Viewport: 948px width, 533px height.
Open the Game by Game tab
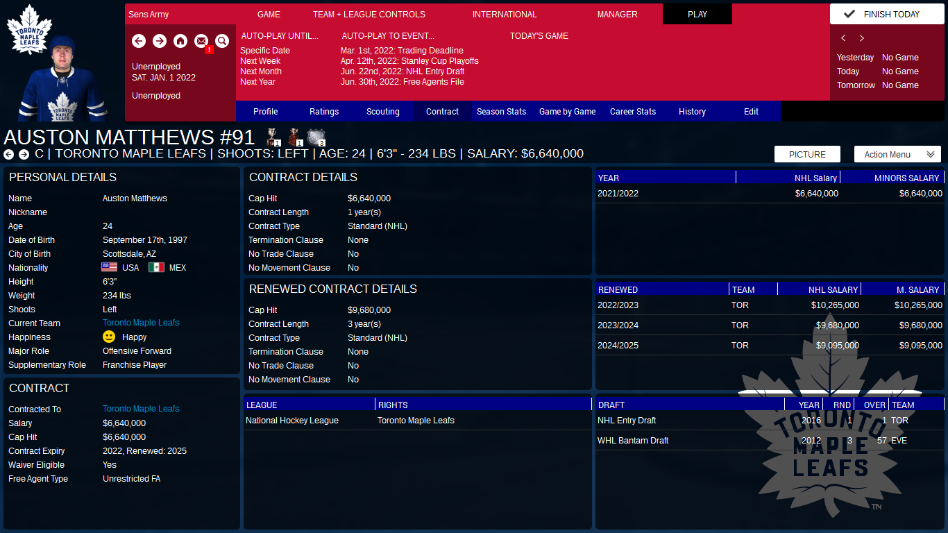(568, 111)
